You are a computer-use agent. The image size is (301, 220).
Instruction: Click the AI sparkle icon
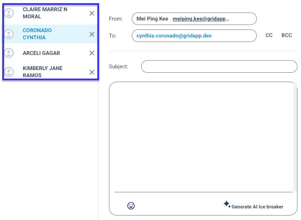tap(227, 204)
